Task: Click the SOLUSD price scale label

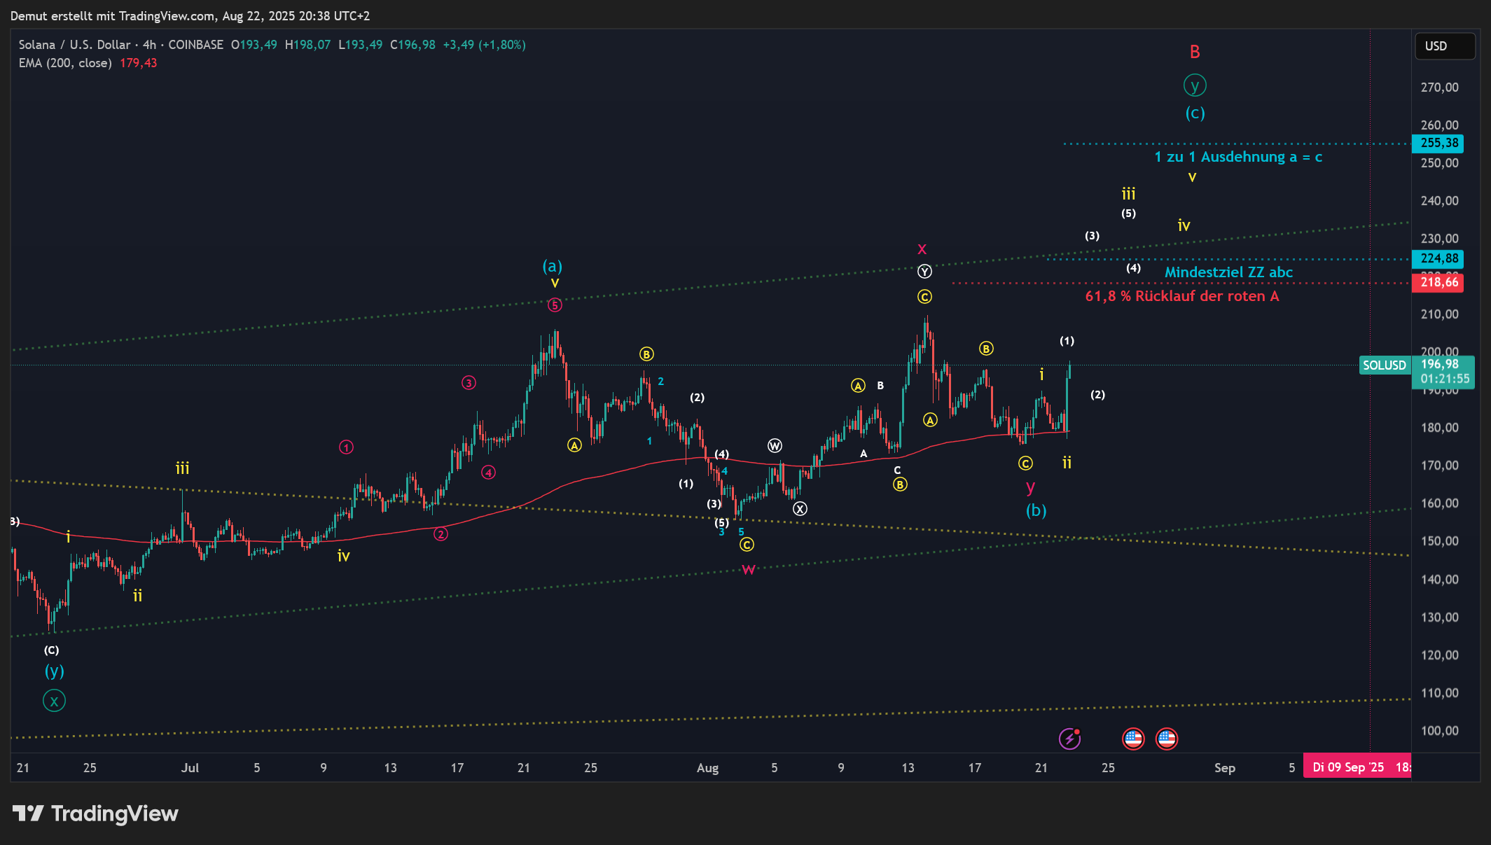Action: click(1384, 365)
